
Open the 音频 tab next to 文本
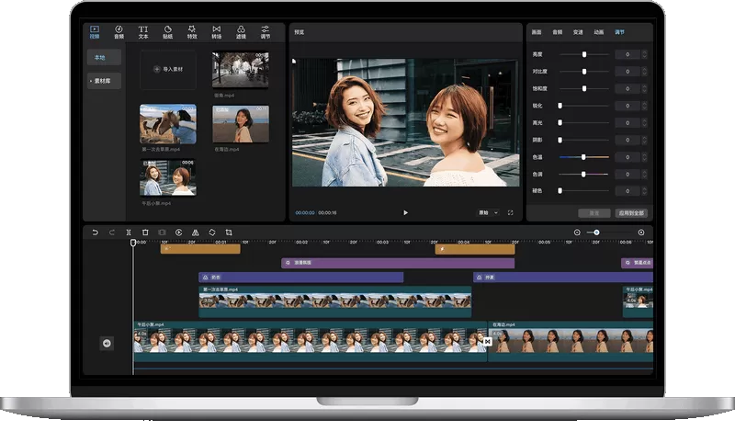119,32
